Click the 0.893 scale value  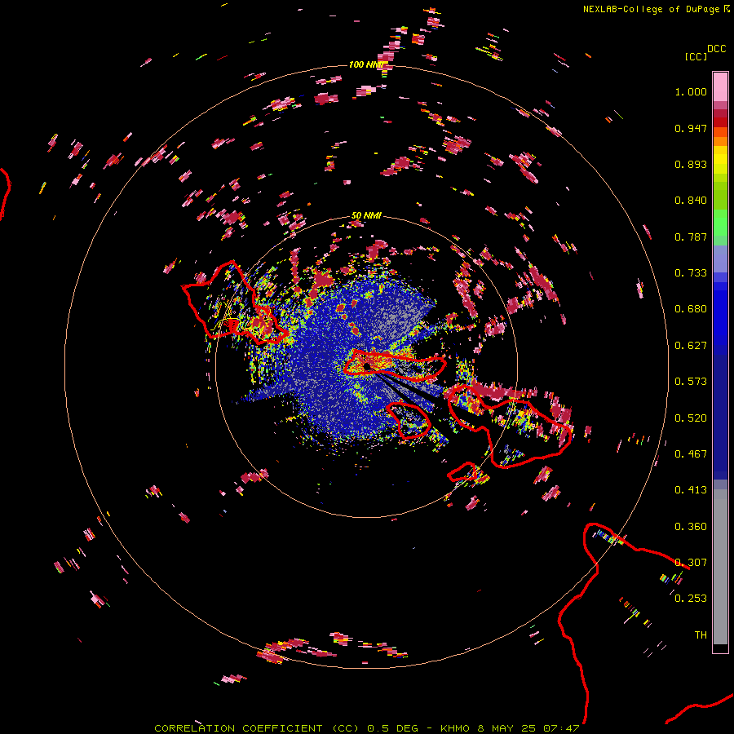[x=691, y=164]
